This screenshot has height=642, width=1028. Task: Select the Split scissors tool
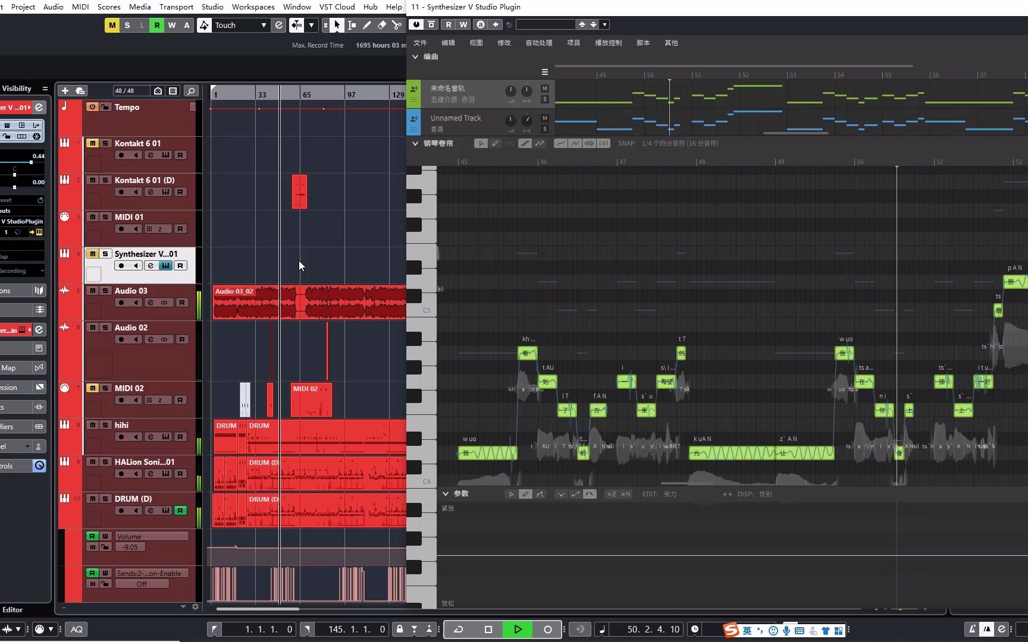click(397, 25)
